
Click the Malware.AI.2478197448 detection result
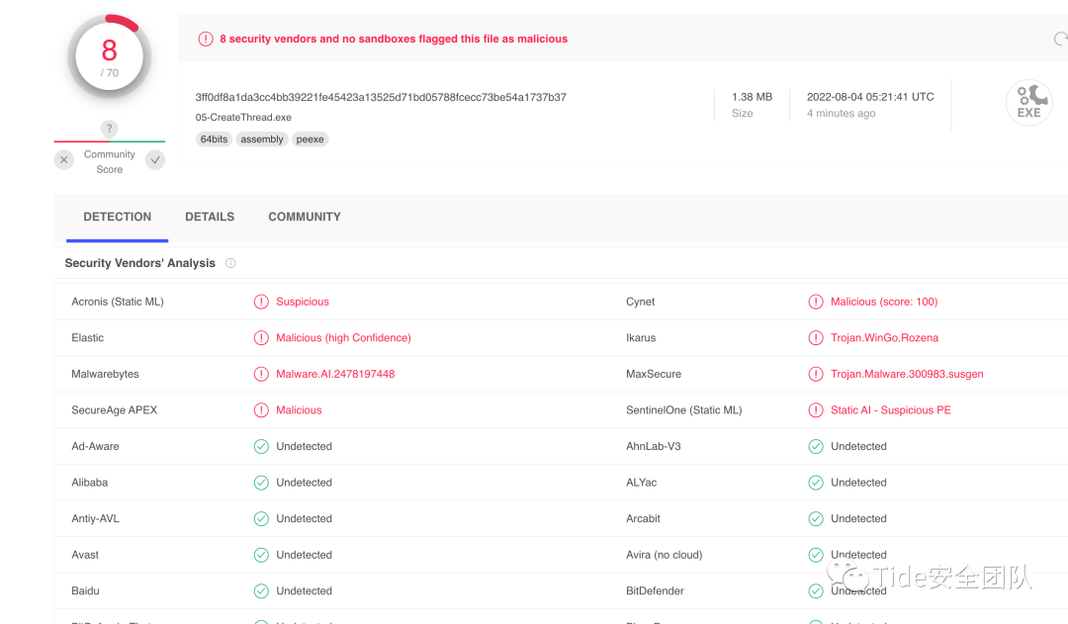[x=335, y=374]
